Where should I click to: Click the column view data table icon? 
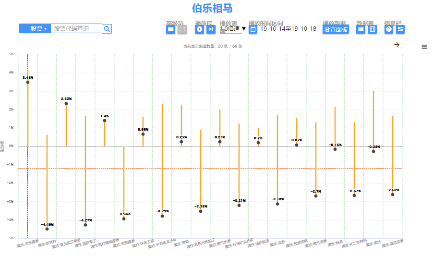click(x=361, y=29)
